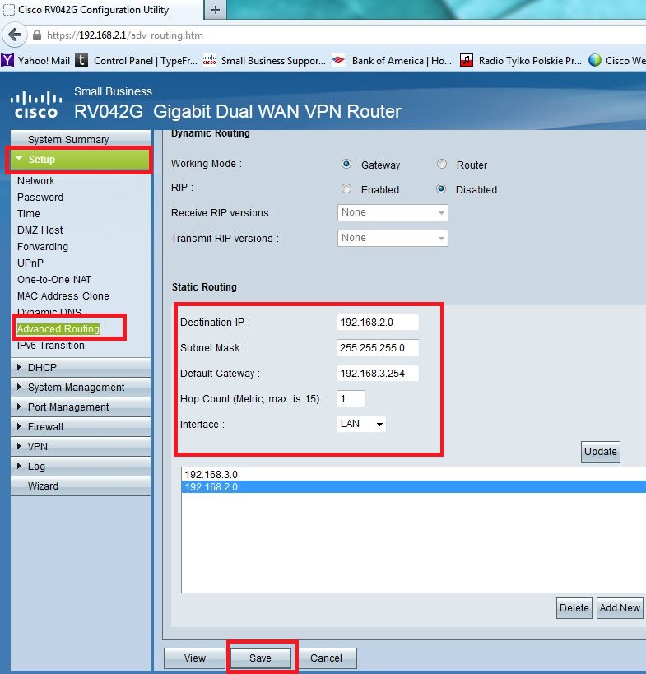Go to UPnP page
Viewport: 646px width, 674px height.
tap(30, 263)
